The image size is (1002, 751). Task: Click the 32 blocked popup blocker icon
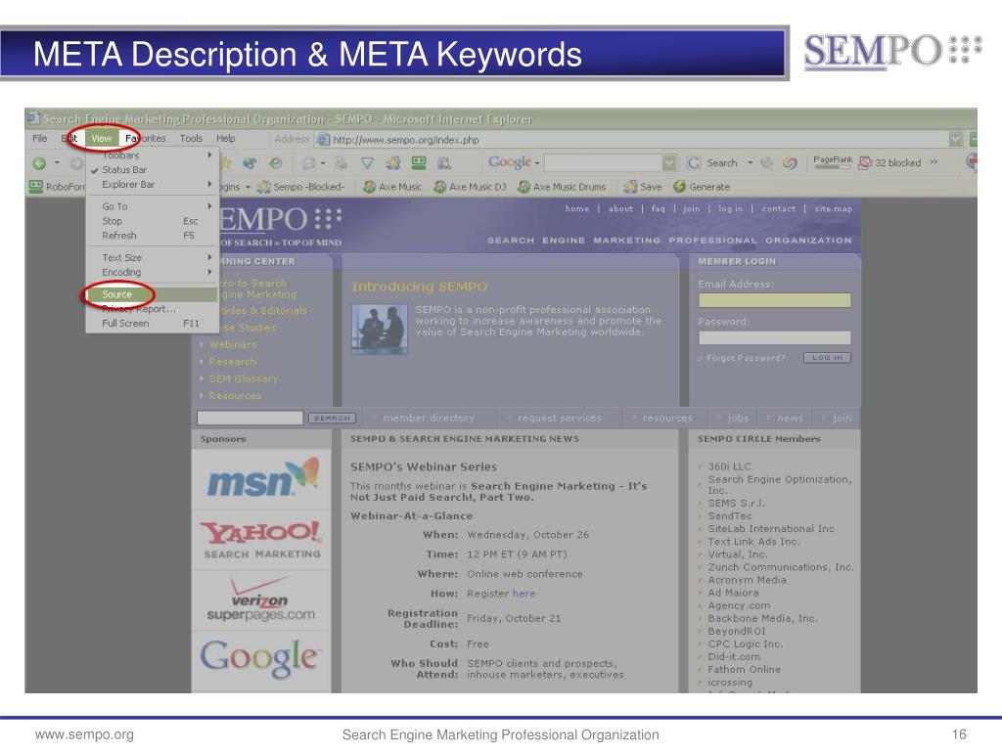point(865,163)
